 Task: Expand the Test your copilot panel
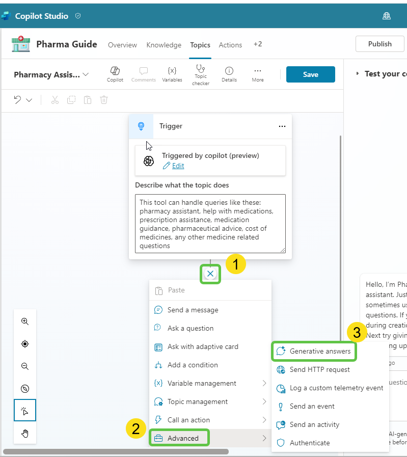tap(358, 74)
